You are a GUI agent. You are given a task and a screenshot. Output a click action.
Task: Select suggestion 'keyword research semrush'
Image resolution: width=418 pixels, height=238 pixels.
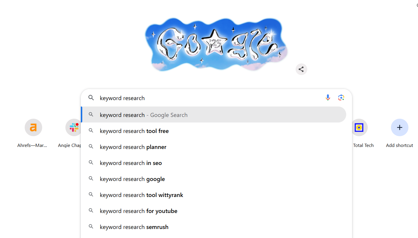coord(214,227)
